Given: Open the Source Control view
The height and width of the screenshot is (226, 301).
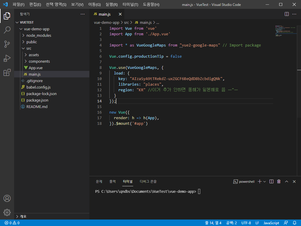Looking at the screenshot, I should click(x=7, y=44).
